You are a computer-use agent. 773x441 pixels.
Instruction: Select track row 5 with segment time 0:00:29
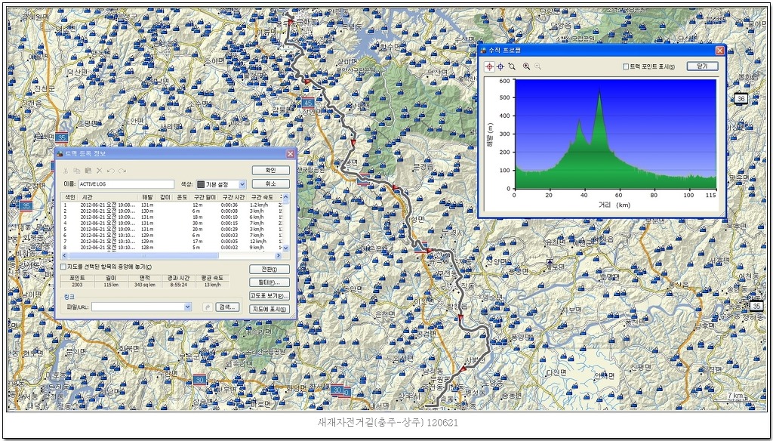(171, 229)
